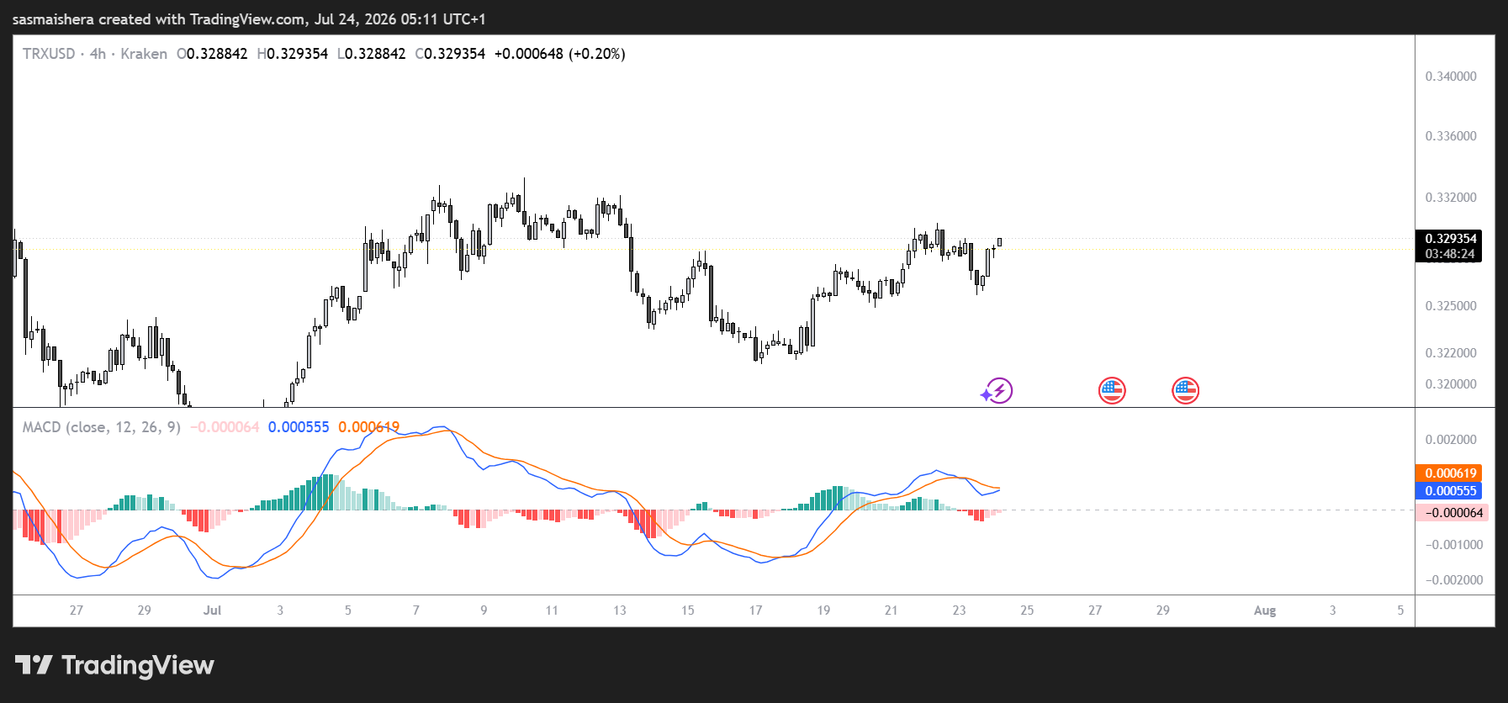Click the 4h interval label
Viewport: 1508px width, 703px height.
pos(98,54)
